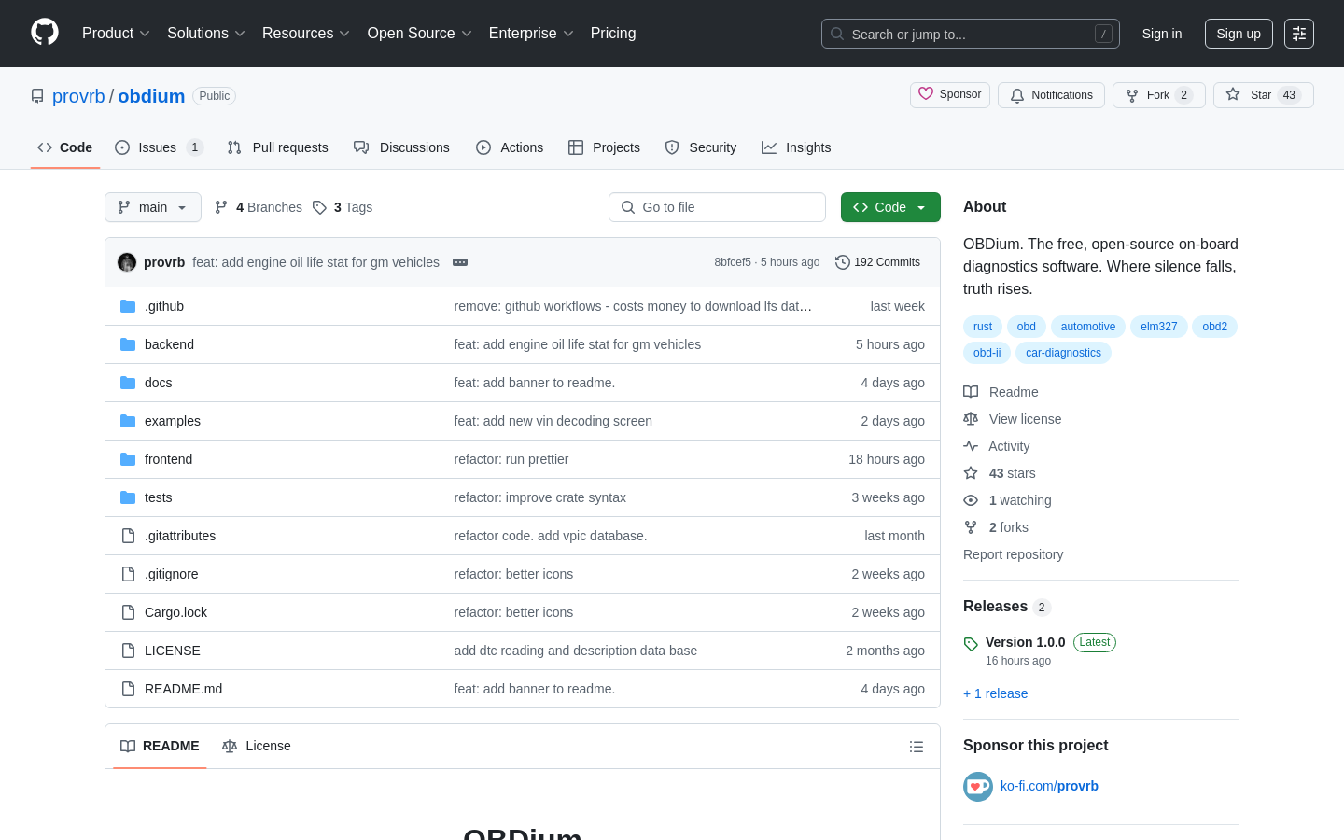Open the Pull requests tab
This screenshot has height=840, width=1344.
coord(278,147)
